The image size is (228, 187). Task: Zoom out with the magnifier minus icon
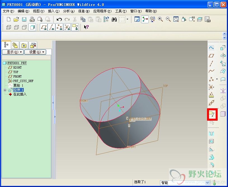click(x=168, y=19)
